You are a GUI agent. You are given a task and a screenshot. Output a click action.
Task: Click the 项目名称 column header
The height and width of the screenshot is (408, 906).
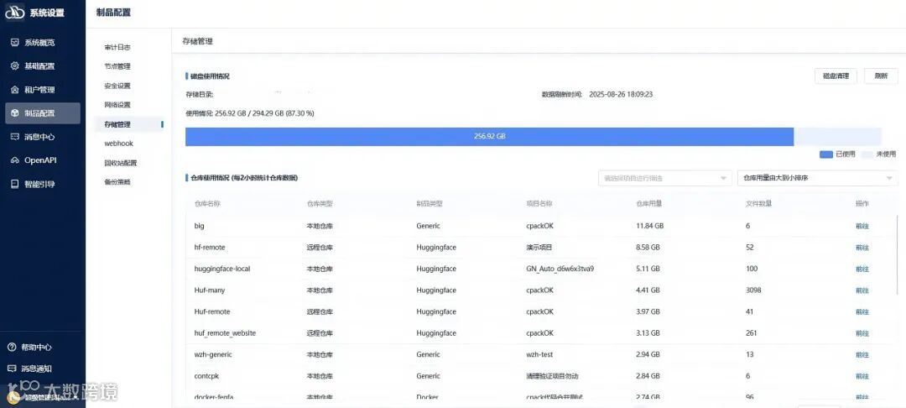pyautogui.click(x=539, y=204)
